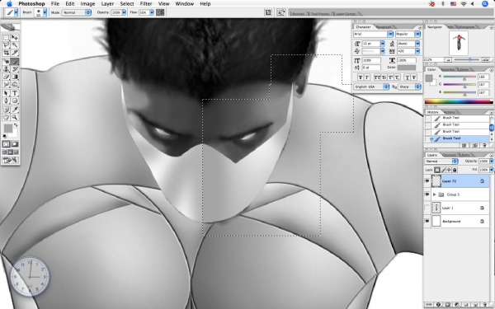Expand the Group 3 folder
Viewport: 495px width, 309px height.
(435, 194)
